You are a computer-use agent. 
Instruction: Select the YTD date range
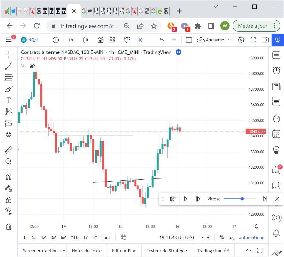74,238
